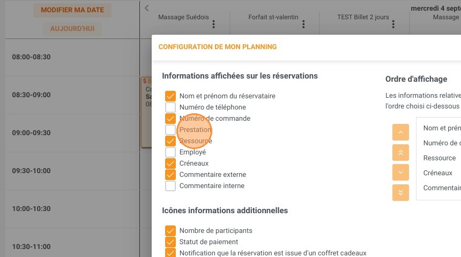Select Numéro de... item in order list
The height and width of the screenshot is (257, 461).
[x=442, y=143]
